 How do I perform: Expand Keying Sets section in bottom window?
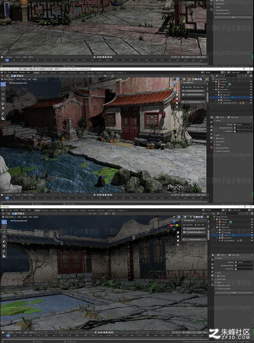tap(221, 279)
